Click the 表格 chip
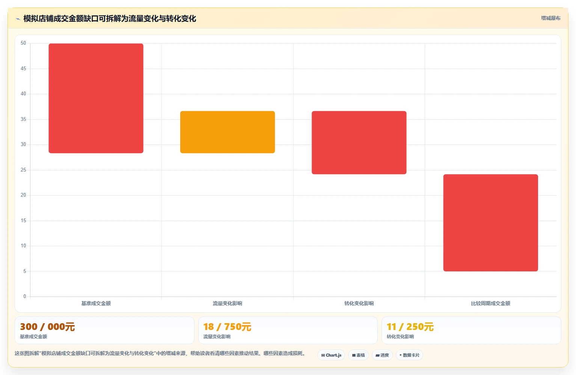This screenshot has width=576, height=375. pos(358,355)
